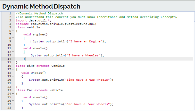Click 'class Car extends vehicle' on line 23

pos(39,90)
